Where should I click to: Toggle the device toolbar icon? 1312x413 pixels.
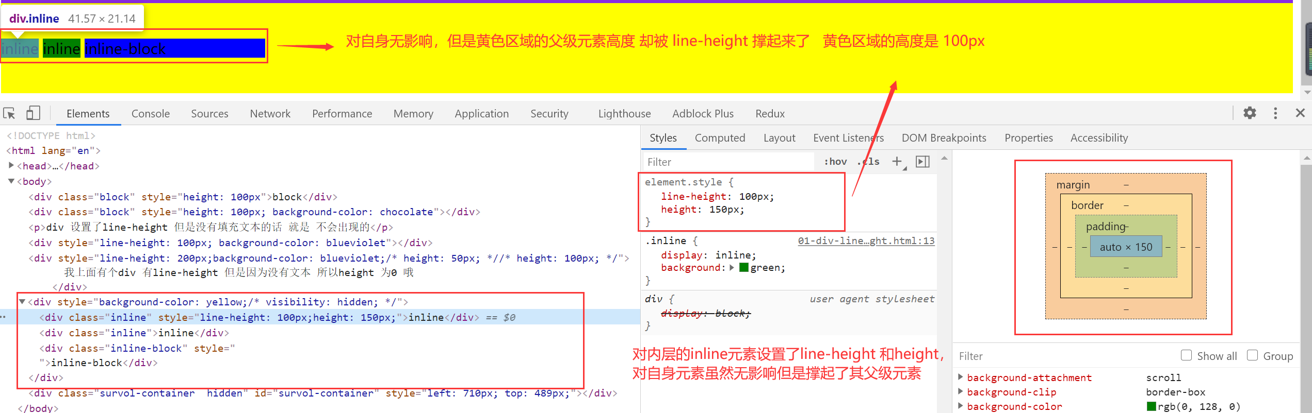33,113
